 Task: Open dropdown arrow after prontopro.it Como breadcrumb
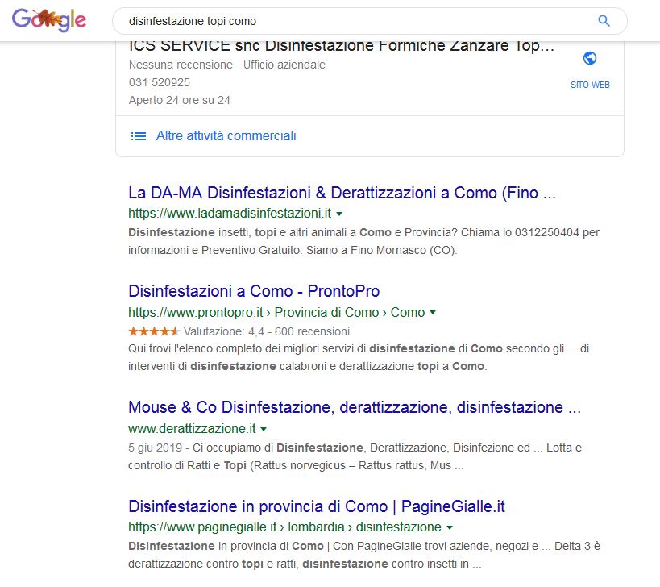pyautogui.click(x=433, y=313)
